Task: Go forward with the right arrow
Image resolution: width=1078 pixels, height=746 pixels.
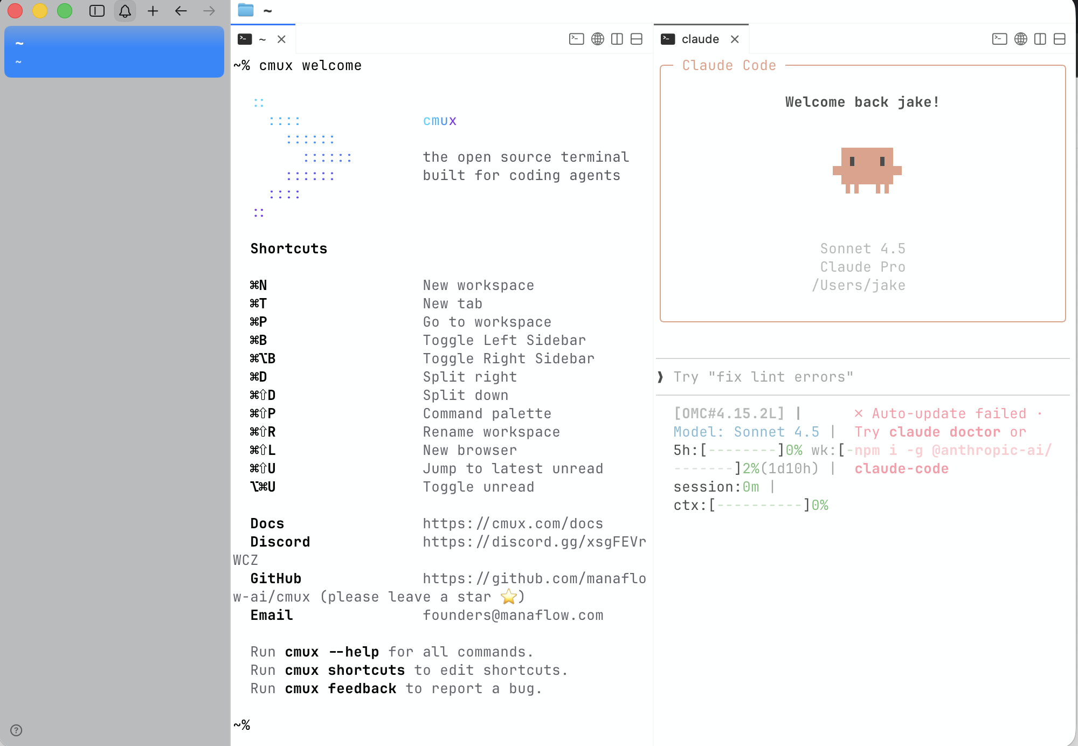Action: tap(209, 11)
